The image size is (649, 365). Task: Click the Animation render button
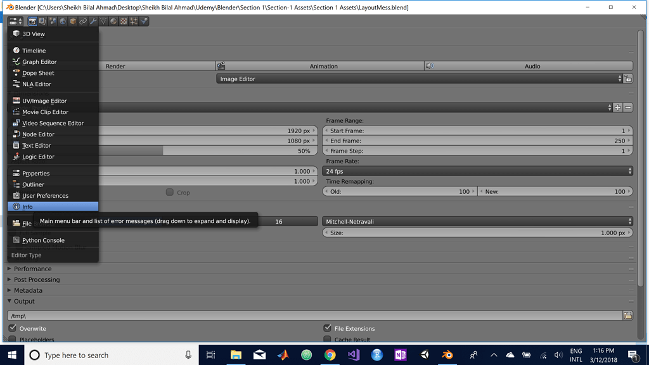(320, 66)
